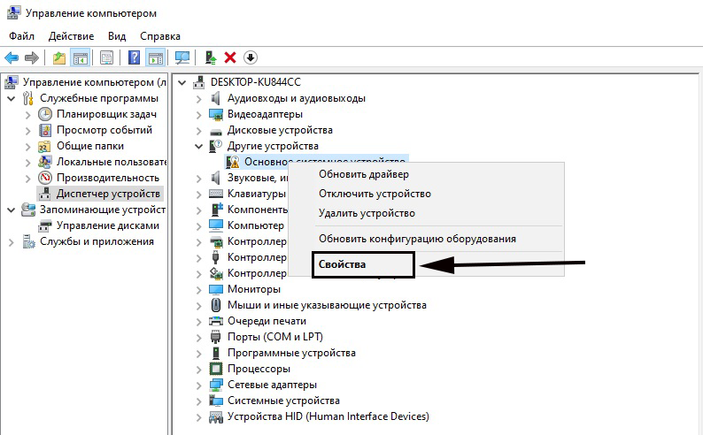The width and height of the screenshot is (703, 435).
Task: Click the Forward arrow toolbar icon
Action: 31,57
